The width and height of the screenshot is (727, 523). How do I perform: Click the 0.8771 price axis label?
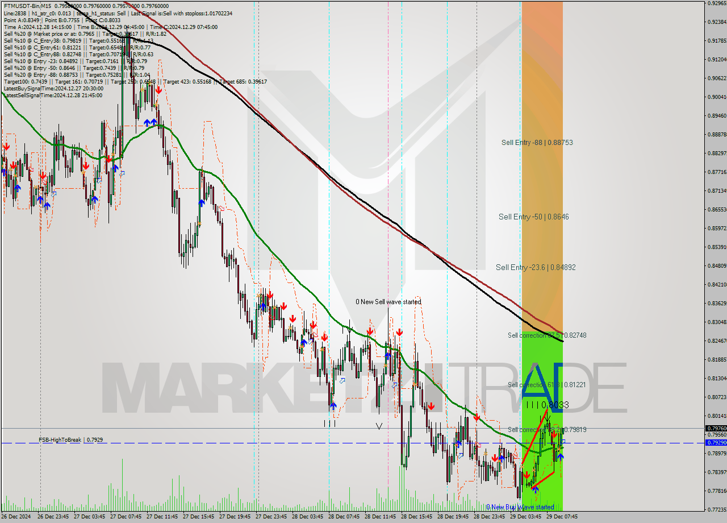(x=717, y=172)
